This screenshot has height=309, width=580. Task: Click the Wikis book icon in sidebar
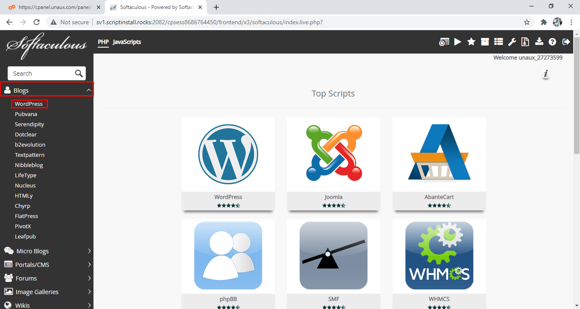point(8,305)
